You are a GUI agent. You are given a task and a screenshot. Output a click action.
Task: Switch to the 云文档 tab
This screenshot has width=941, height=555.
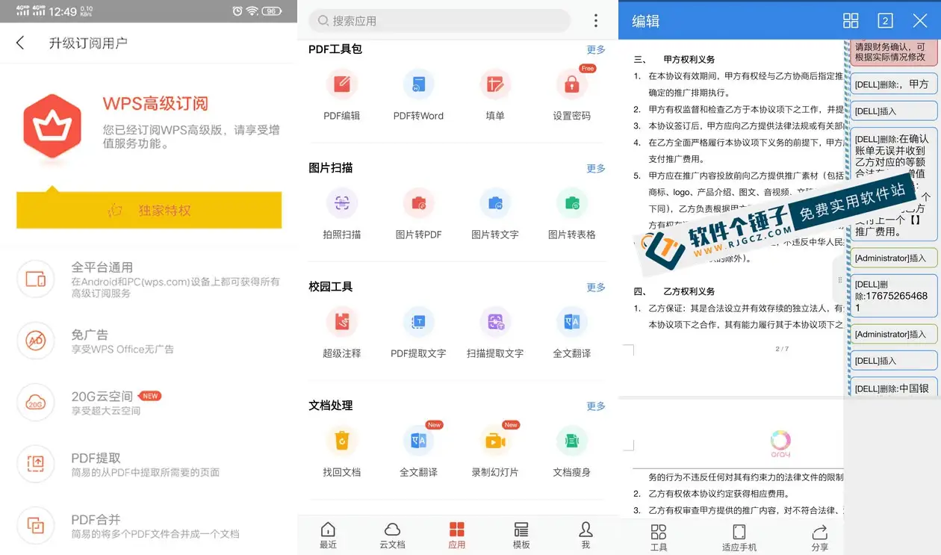392,535
